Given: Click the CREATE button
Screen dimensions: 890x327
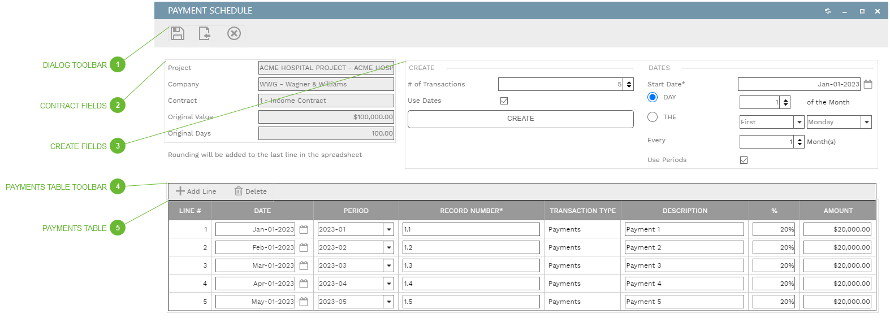Looking at the screenshot, I should pos(520,119).
